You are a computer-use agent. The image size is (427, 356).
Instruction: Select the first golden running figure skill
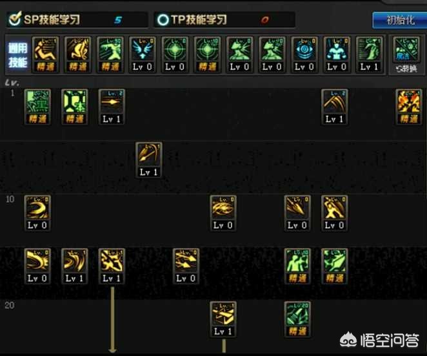pyautogui.click(x=46, y=55)
